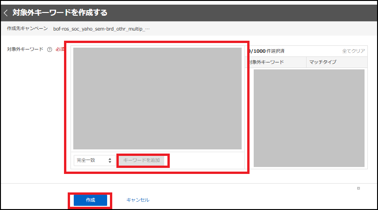Click the 対象外キーワード field label on the left
Image resolution: width=378 pixels, height=210 pixels.
pos(25,49)
